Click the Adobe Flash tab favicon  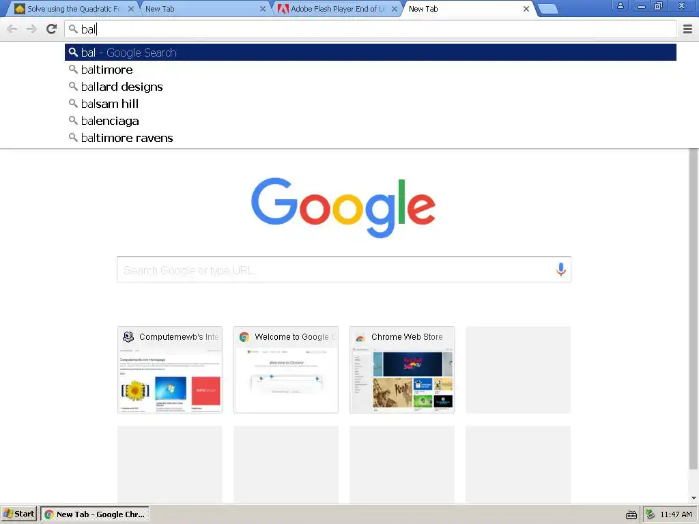283,9
